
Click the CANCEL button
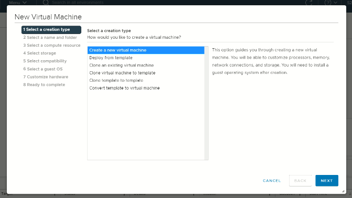(x=272, y=181)
